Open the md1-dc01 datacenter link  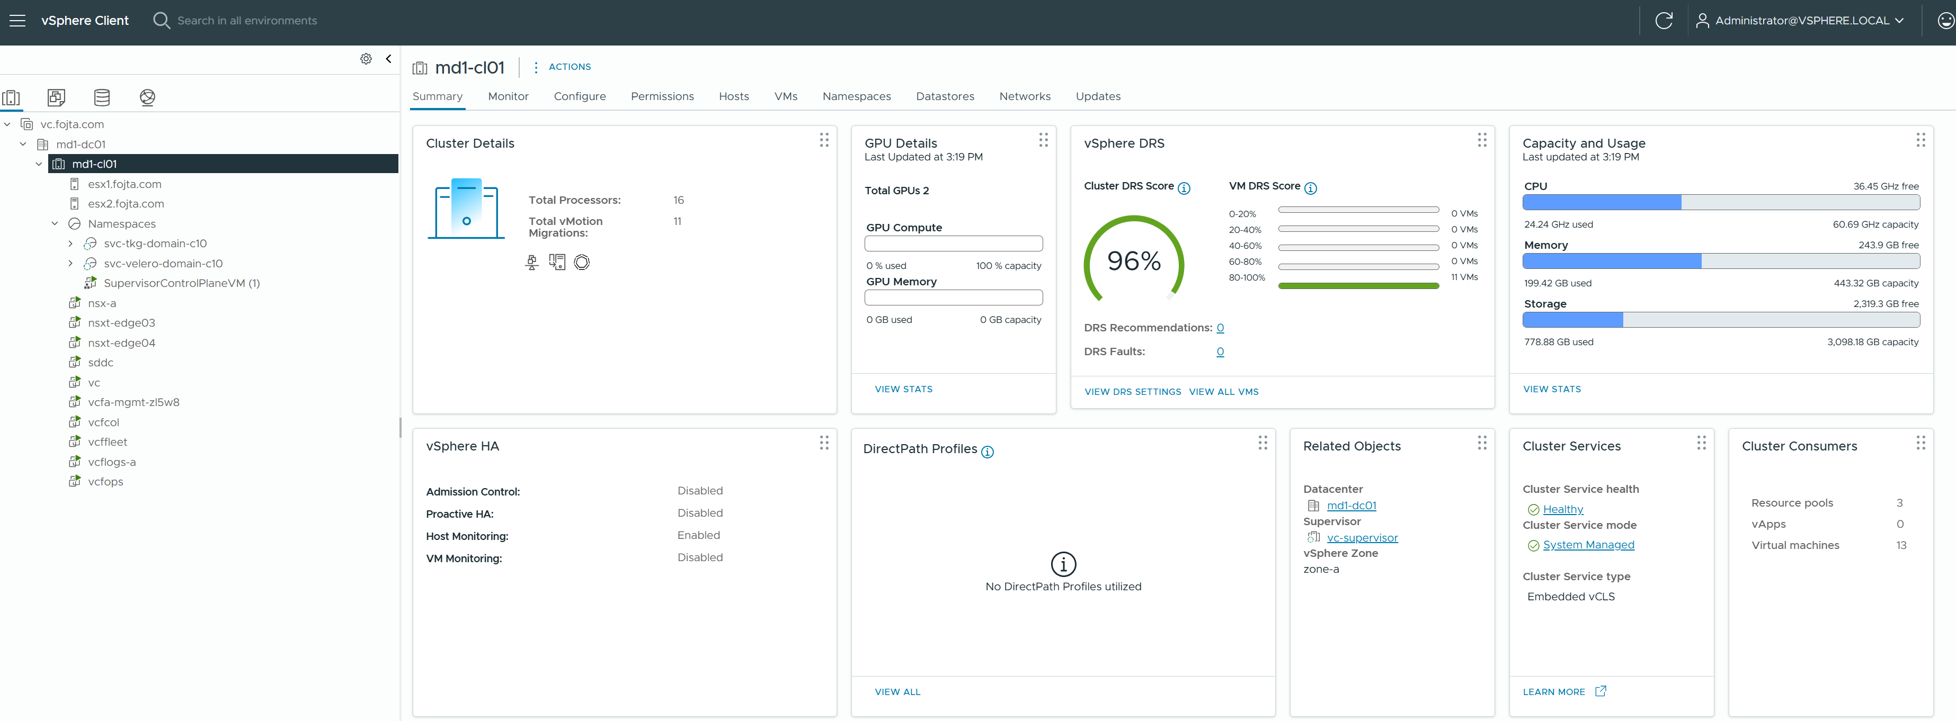coord(1352,506)
